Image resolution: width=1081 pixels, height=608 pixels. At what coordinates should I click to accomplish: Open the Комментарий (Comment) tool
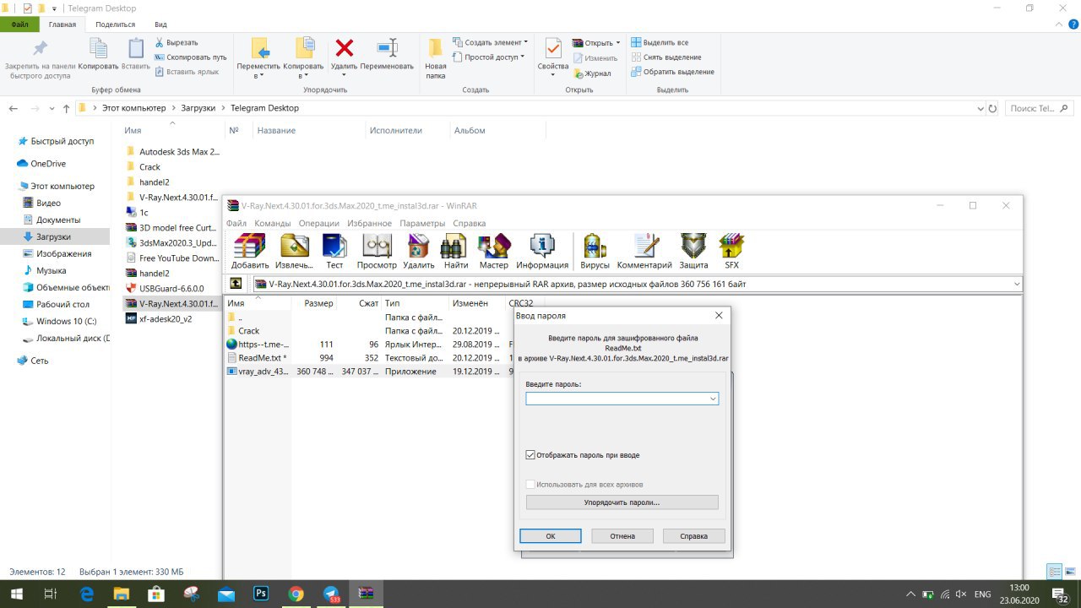coord(644,252)
